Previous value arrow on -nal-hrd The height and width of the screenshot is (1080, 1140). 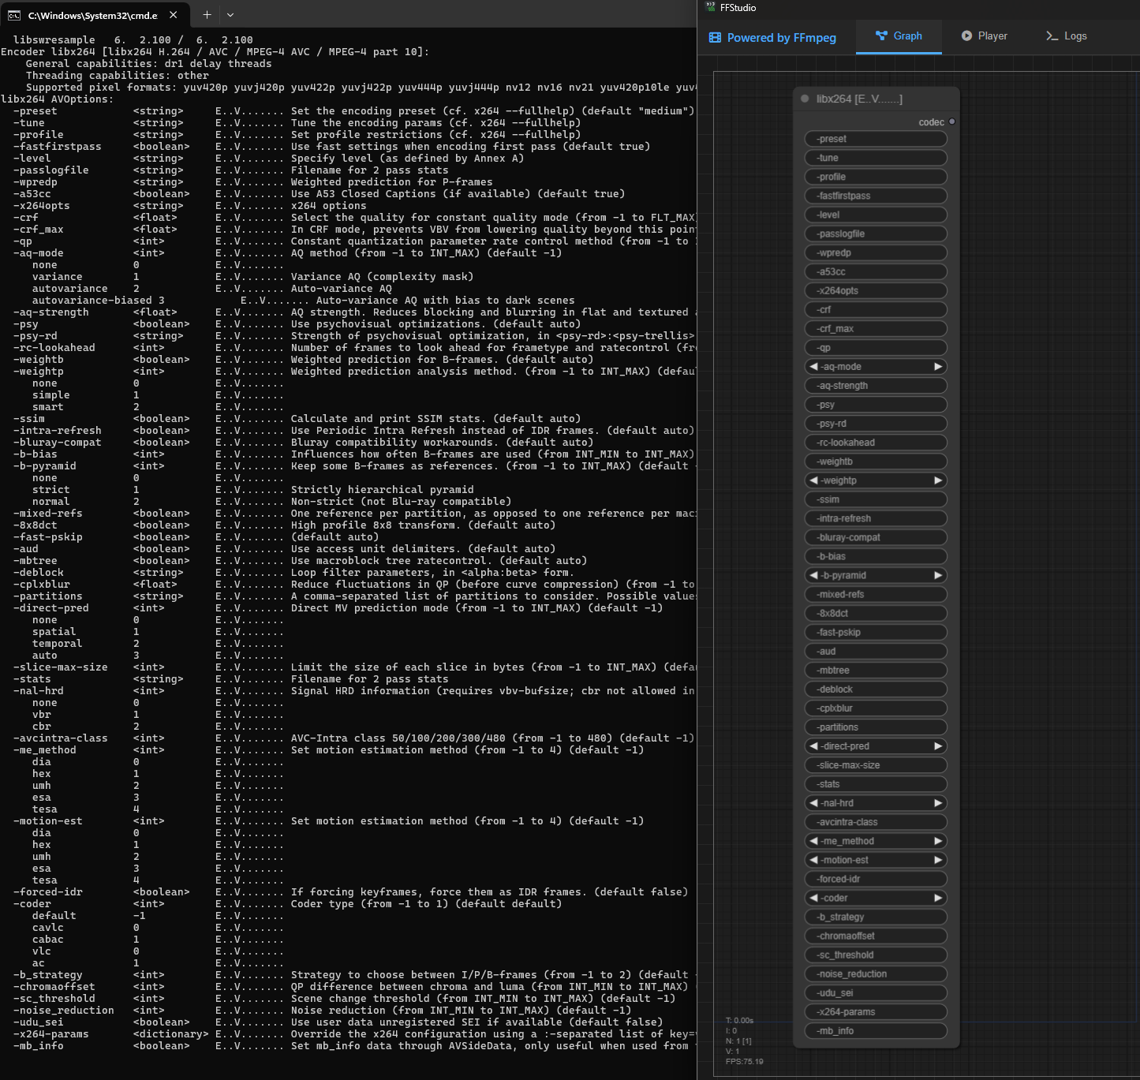pyautogui.click(x=814, y=803)
